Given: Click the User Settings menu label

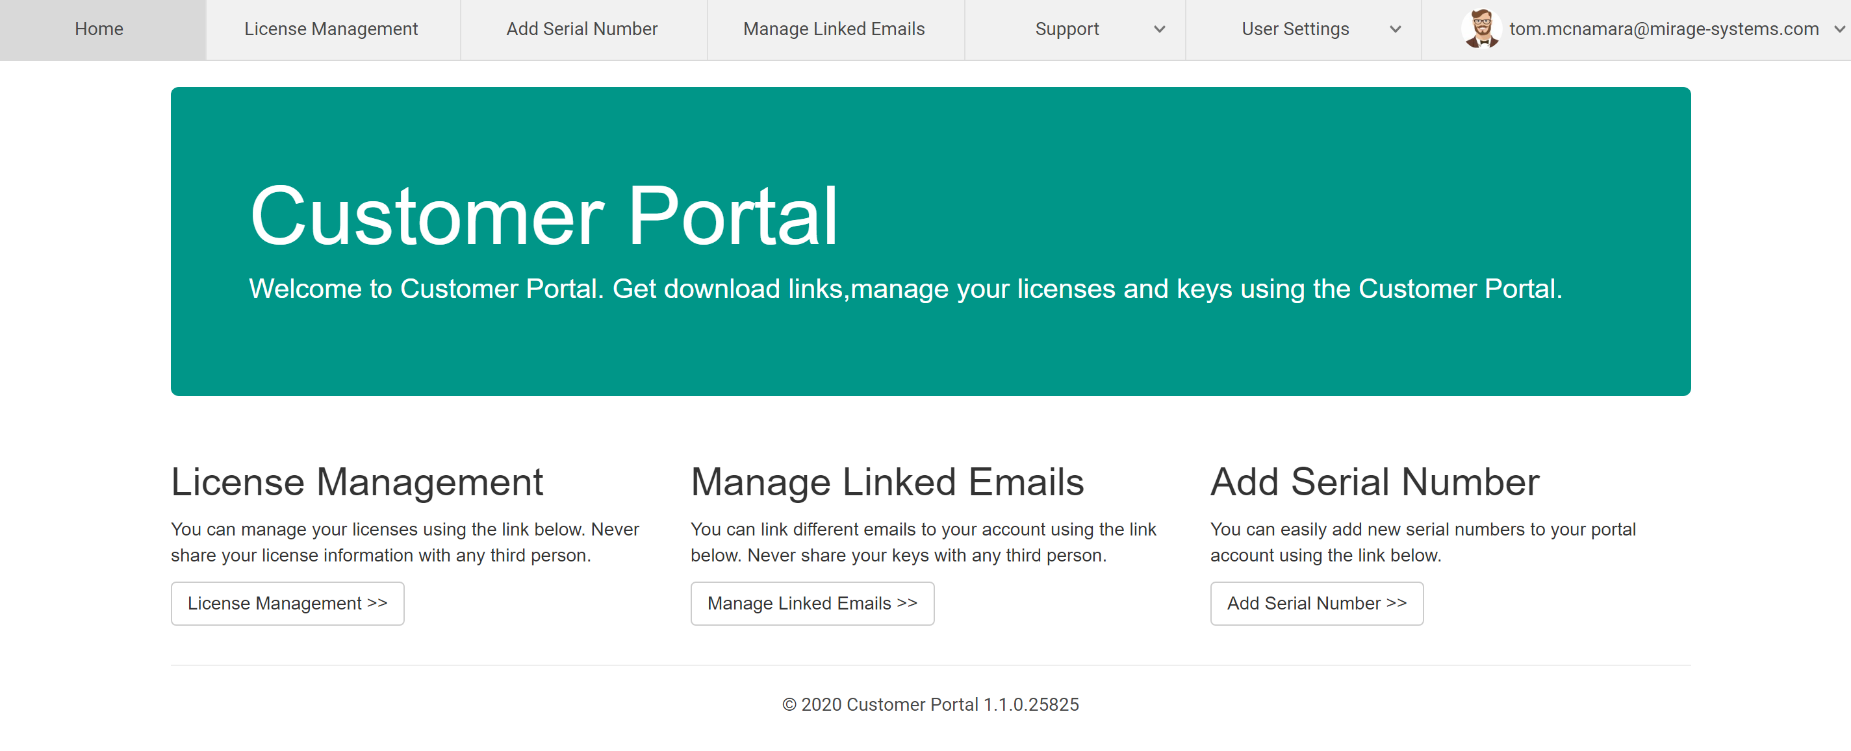Looking at the screenshot, I should click(1295, 29).
